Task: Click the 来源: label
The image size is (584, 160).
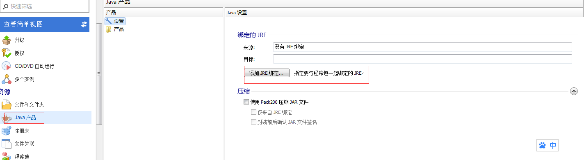Action: (249, 47)
